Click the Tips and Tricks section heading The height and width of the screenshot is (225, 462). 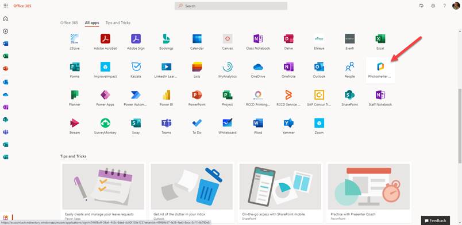(74, 156)
